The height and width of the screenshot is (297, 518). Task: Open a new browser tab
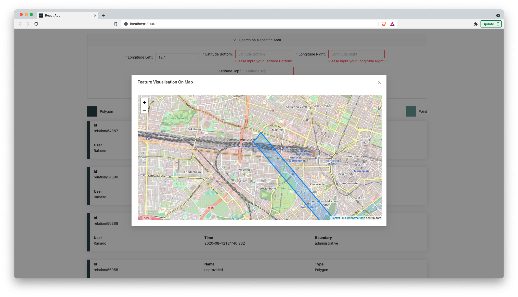[103, 16]
